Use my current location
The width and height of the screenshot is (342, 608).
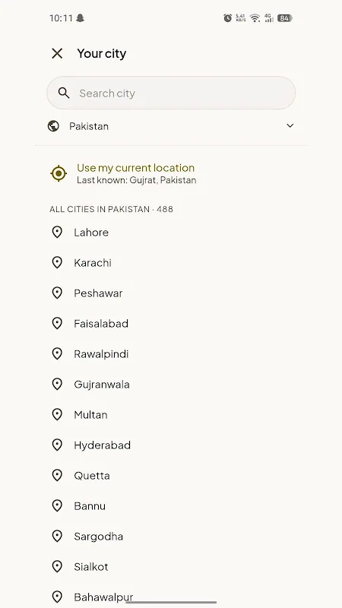171,173
